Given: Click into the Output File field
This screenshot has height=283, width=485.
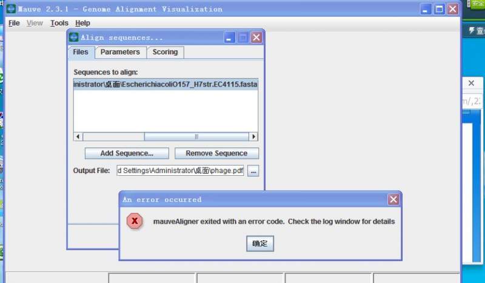Looking at the screenshot, I should [x=180, y=171].
